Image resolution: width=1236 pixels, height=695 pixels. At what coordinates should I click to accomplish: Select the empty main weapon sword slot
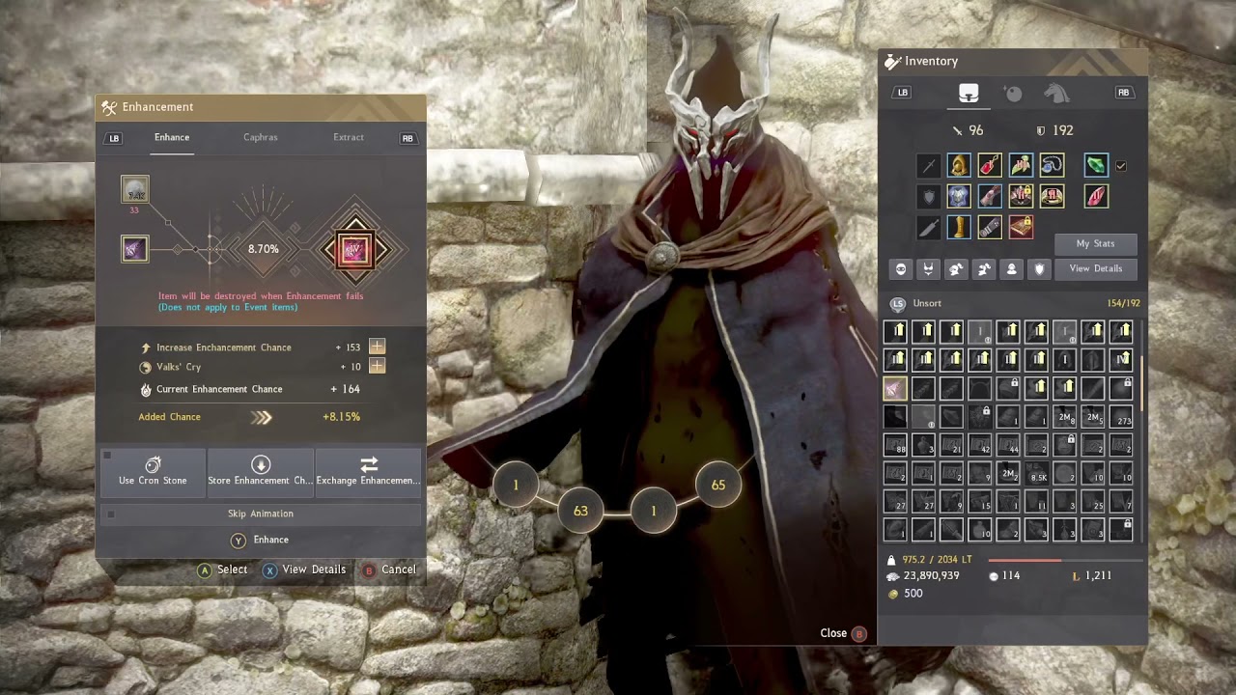click(x=928, y=166)
